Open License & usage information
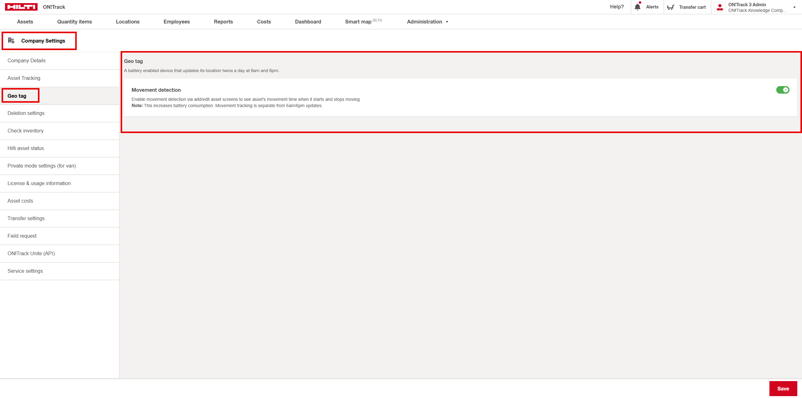This screenshot has width=802, height=398. click(39, 183)
